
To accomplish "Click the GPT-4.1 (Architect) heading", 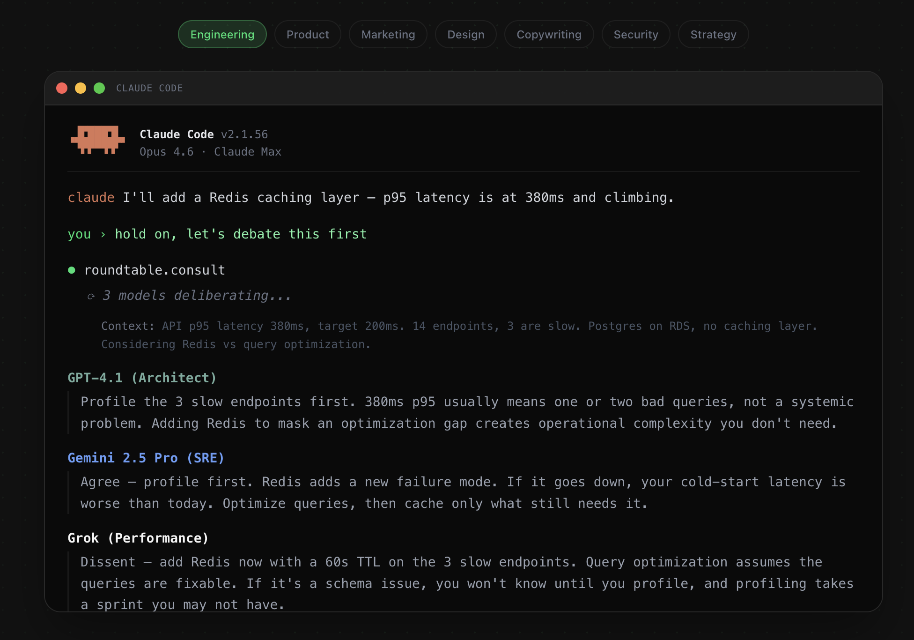I will 142,378.
